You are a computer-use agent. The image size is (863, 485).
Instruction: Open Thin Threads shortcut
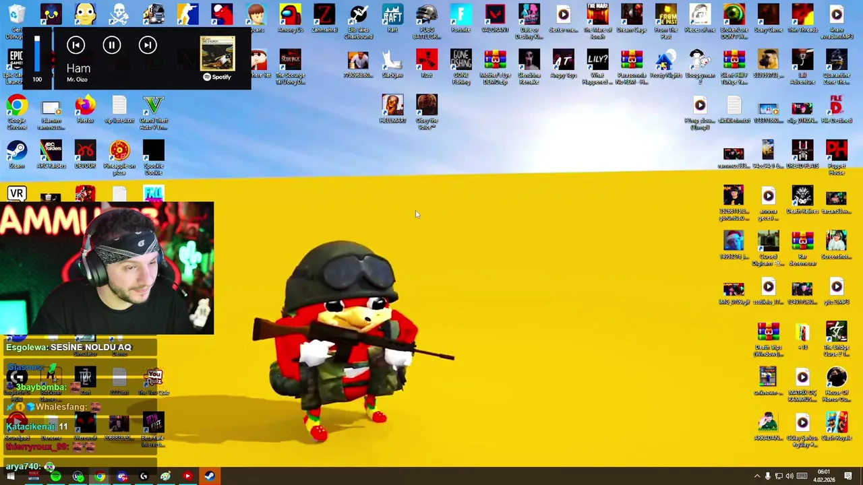[802, 18]
